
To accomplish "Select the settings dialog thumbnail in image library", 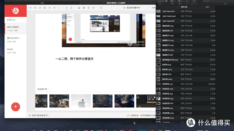I will point(102,101).
